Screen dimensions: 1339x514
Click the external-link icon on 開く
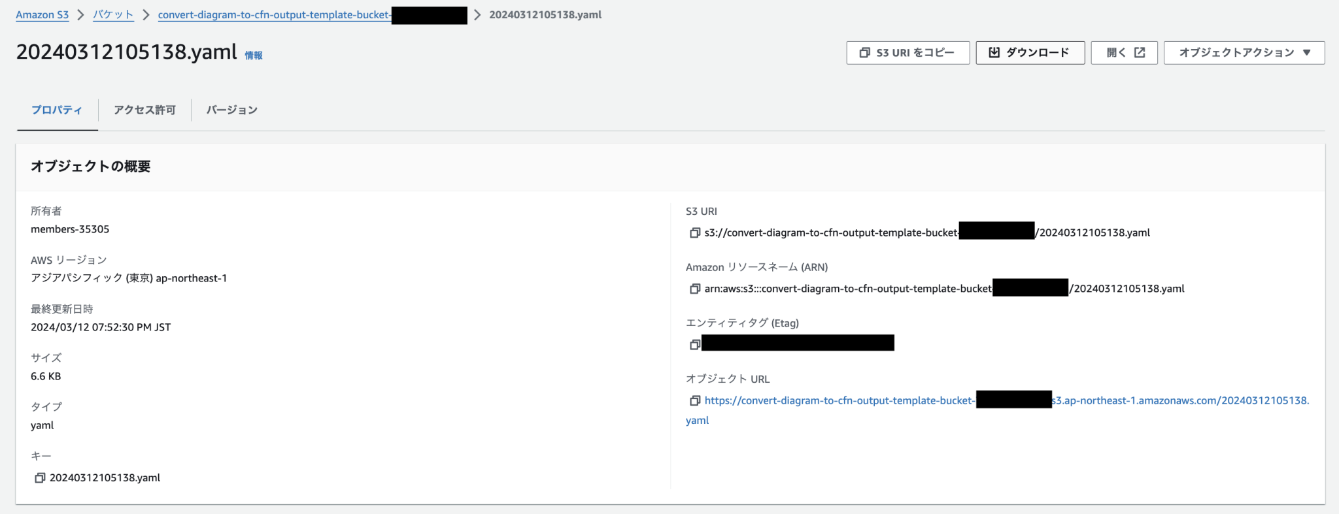coord(1140,53)
